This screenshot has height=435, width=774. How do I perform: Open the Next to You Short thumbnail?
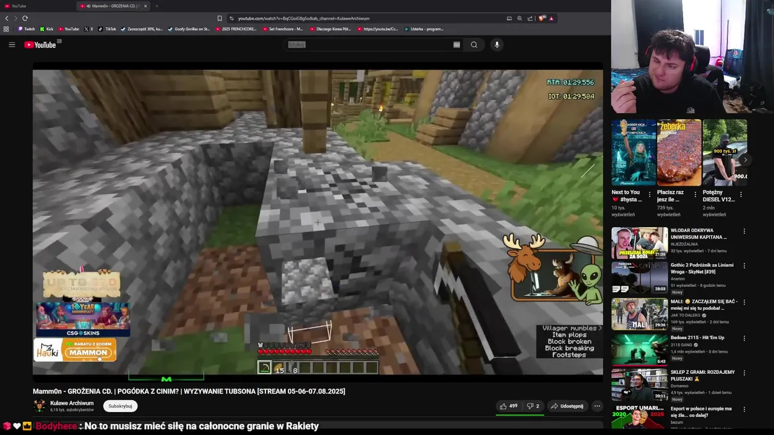click(633, 152)
